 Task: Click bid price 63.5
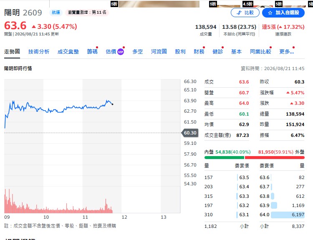pyautogui.click(x=244, y=177)
